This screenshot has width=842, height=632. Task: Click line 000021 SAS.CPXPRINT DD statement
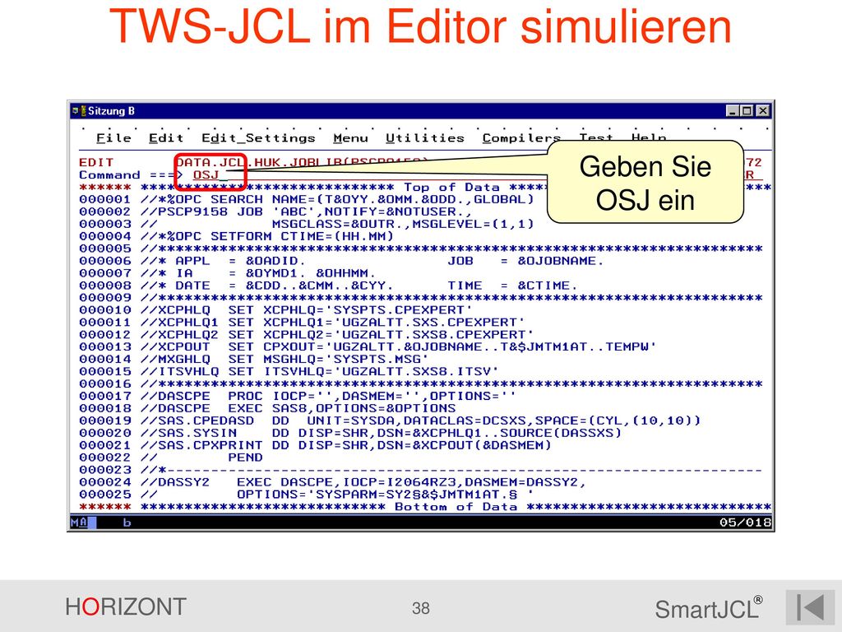pyautogui.click(x=315, y=445)
